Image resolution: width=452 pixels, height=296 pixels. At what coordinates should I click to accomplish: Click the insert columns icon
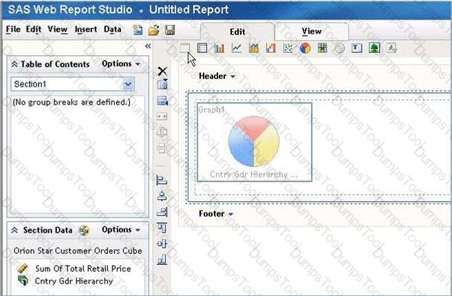(162, 84)
